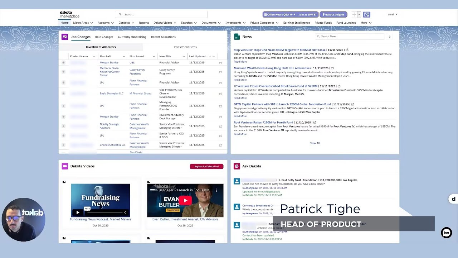Click the News sort down-arrow icon
This screenshot has height=258, width=458.
[x=390, y=37]
